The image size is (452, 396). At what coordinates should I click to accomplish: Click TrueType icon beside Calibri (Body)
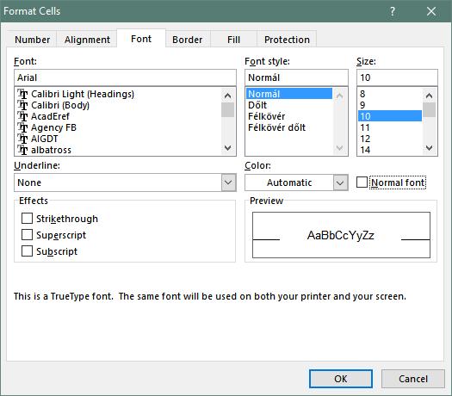(x=22, y=105)
